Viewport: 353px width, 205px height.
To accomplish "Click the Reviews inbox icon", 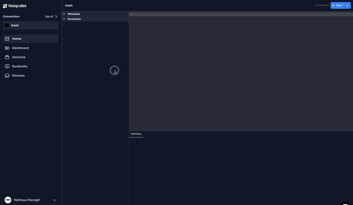I will (7, 76).
